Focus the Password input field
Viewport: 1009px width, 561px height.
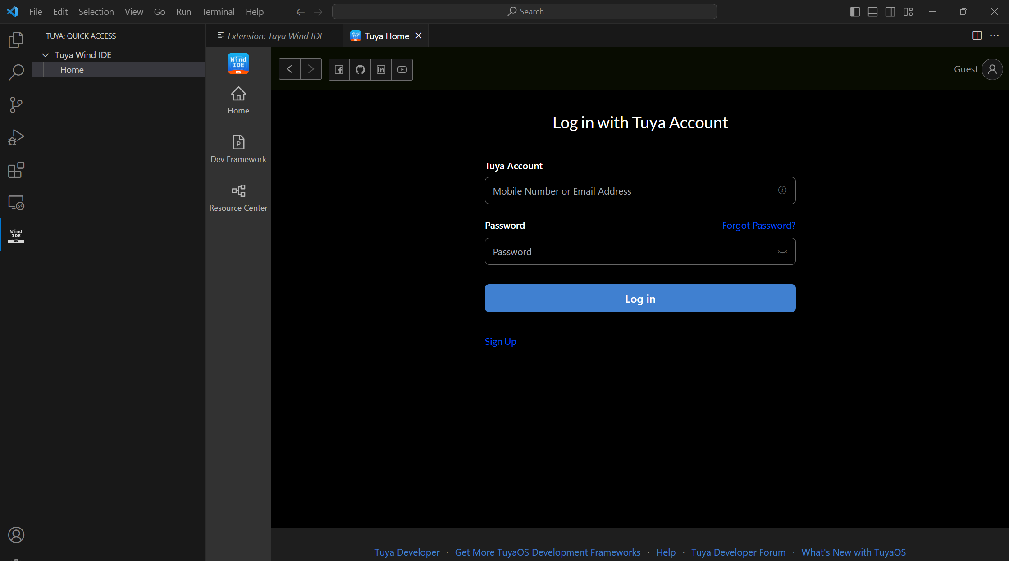[x=640, y=252]
